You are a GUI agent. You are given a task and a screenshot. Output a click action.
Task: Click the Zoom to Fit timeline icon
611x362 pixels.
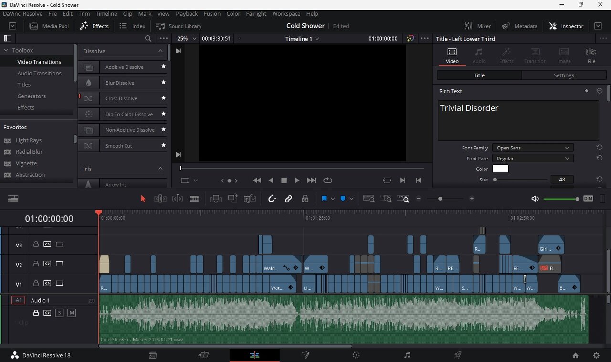click(369, 199)
